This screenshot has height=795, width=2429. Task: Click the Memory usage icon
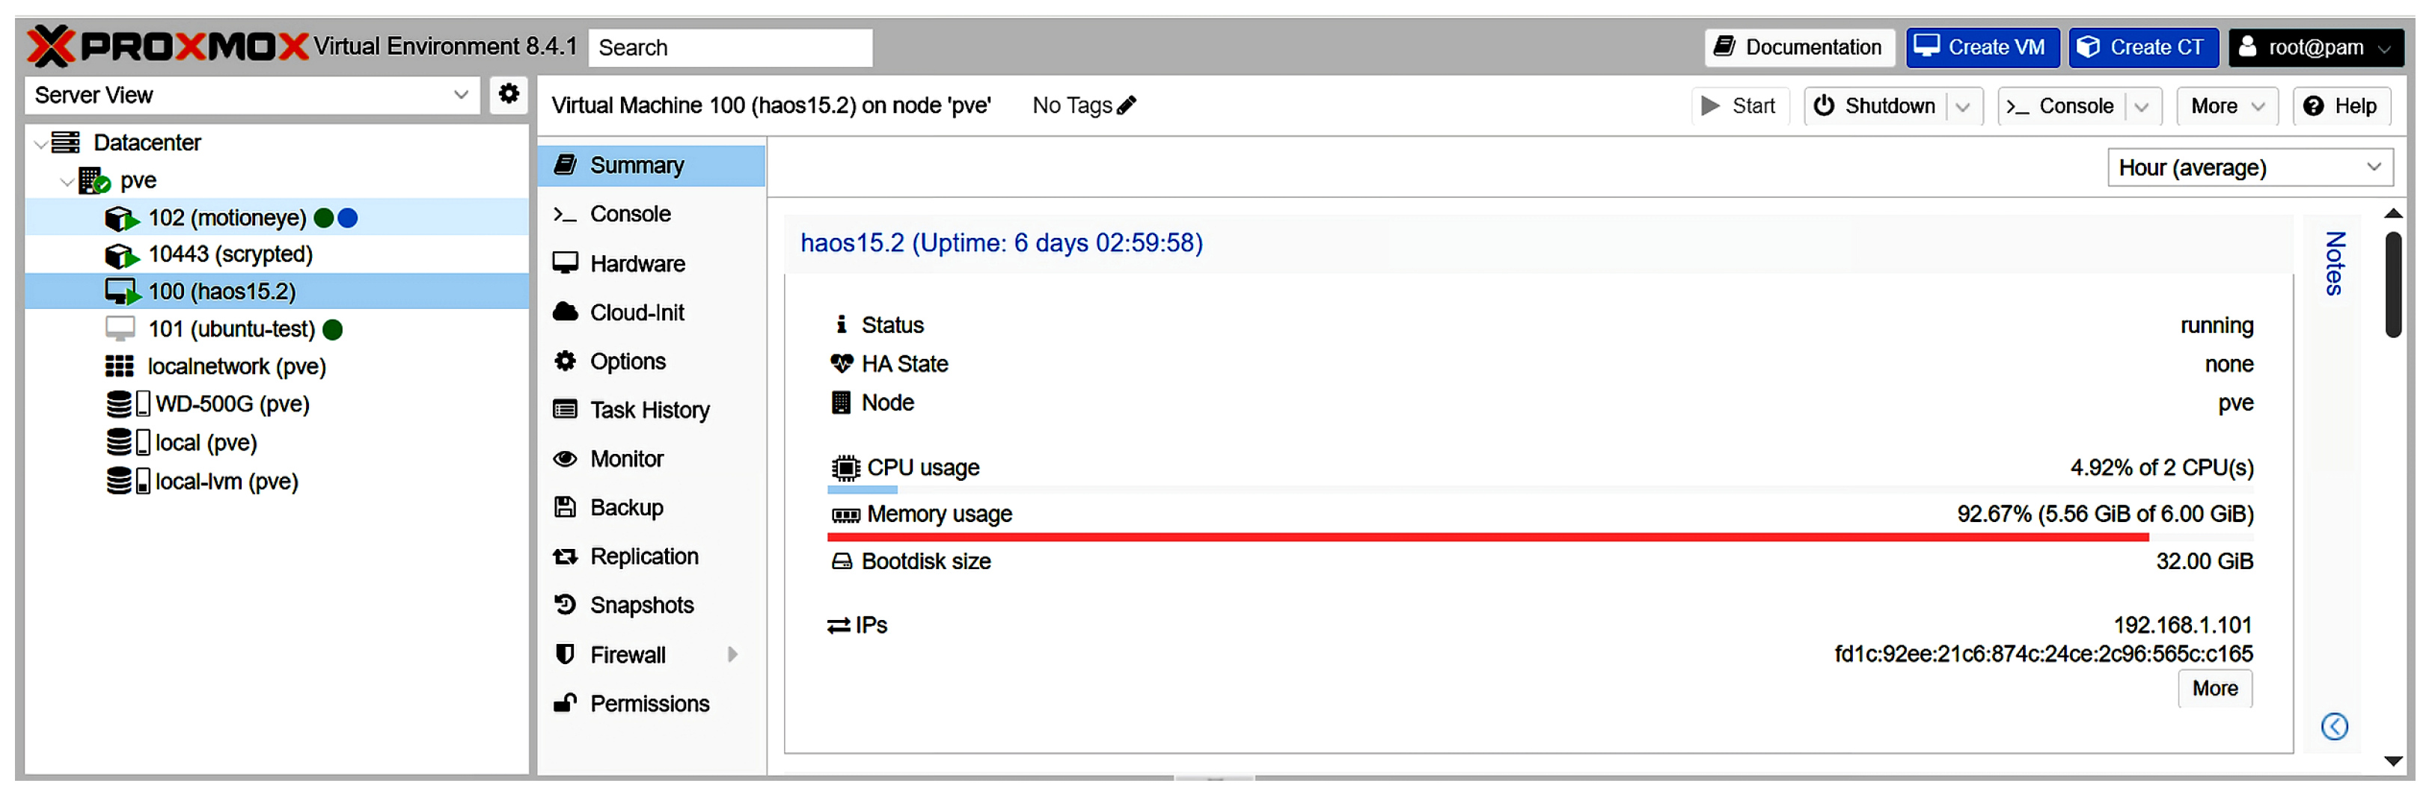(x=845, y=515)
